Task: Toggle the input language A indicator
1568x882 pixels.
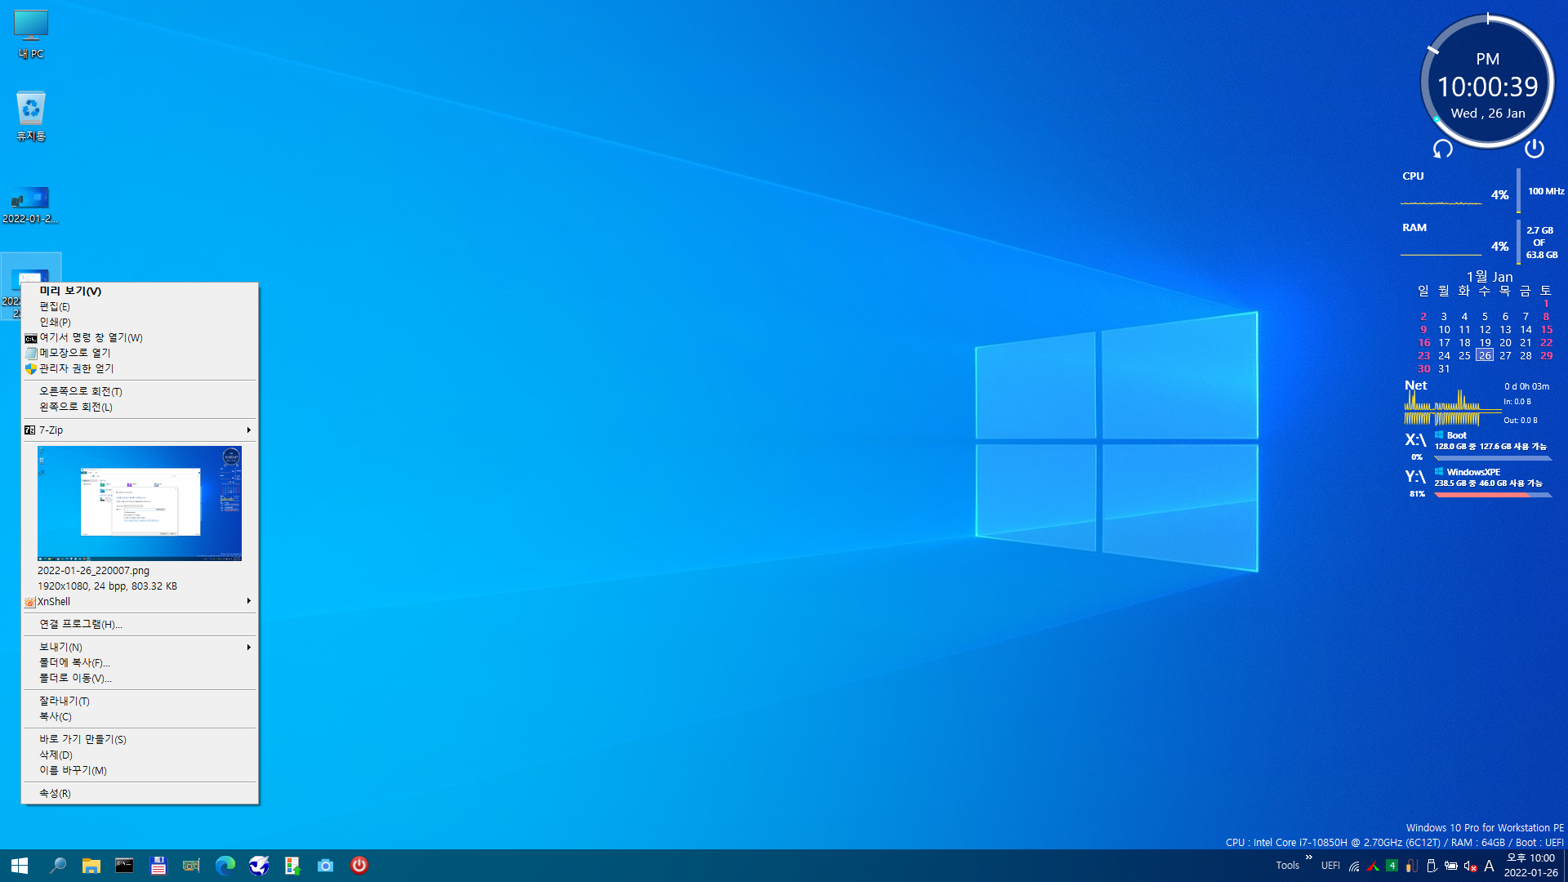Action: click(1490, 866)
